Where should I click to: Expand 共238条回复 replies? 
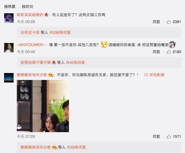(x=60, y=33)
